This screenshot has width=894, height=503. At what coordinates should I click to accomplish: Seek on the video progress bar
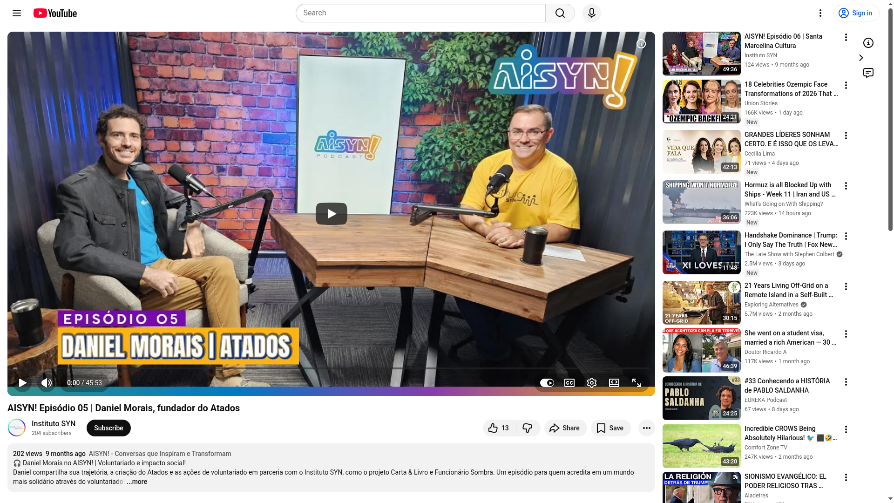point(331,368)
